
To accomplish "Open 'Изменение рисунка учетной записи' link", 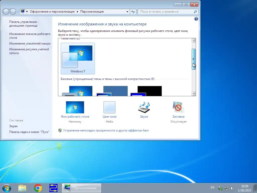I will 29,51.
